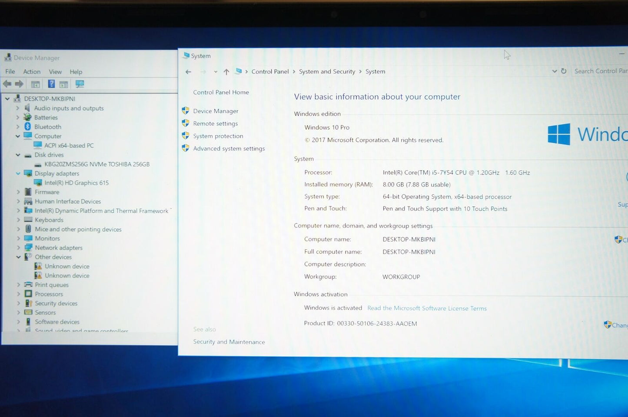Click Remote settings in left pane
Screen dimensions: 628x417
click(215, 123)
